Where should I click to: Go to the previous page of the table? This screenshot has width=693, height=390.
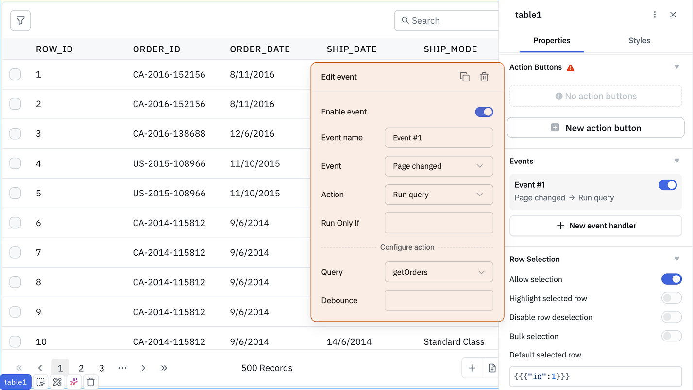(x=40, y=368)
